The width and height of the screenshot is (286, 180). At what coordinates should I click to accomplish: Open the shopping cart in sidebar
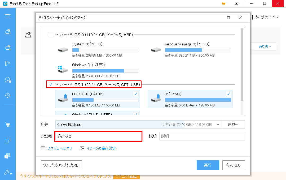[8, 125]
